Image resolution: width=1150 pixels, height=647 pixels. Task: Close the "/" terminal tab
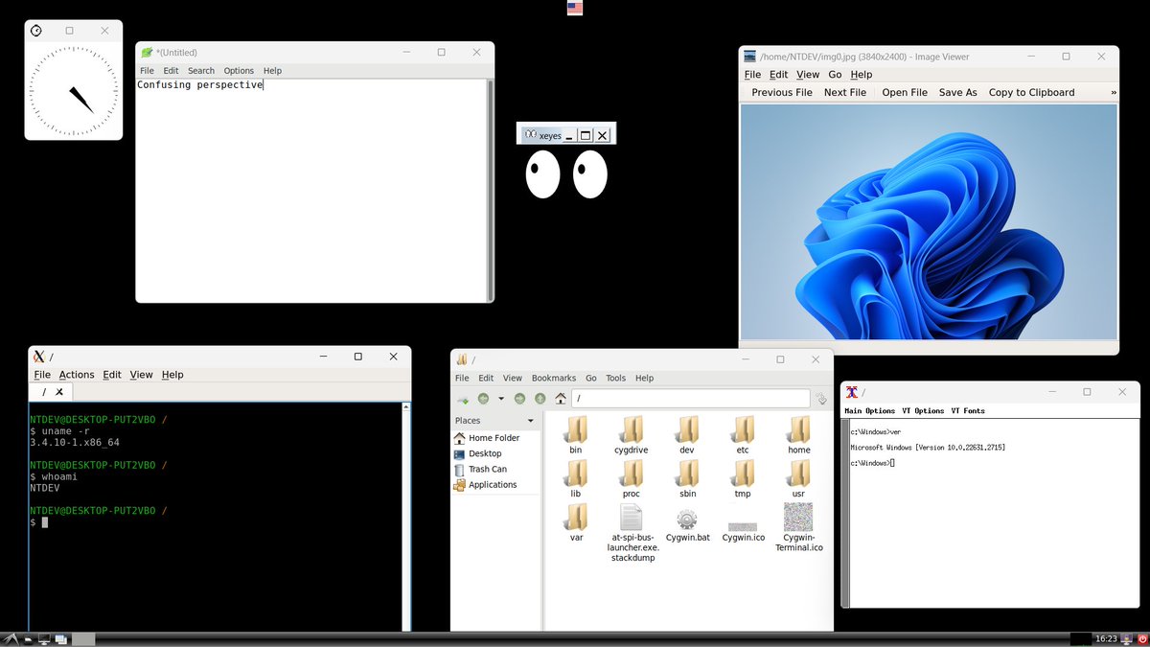click(59, 392)
